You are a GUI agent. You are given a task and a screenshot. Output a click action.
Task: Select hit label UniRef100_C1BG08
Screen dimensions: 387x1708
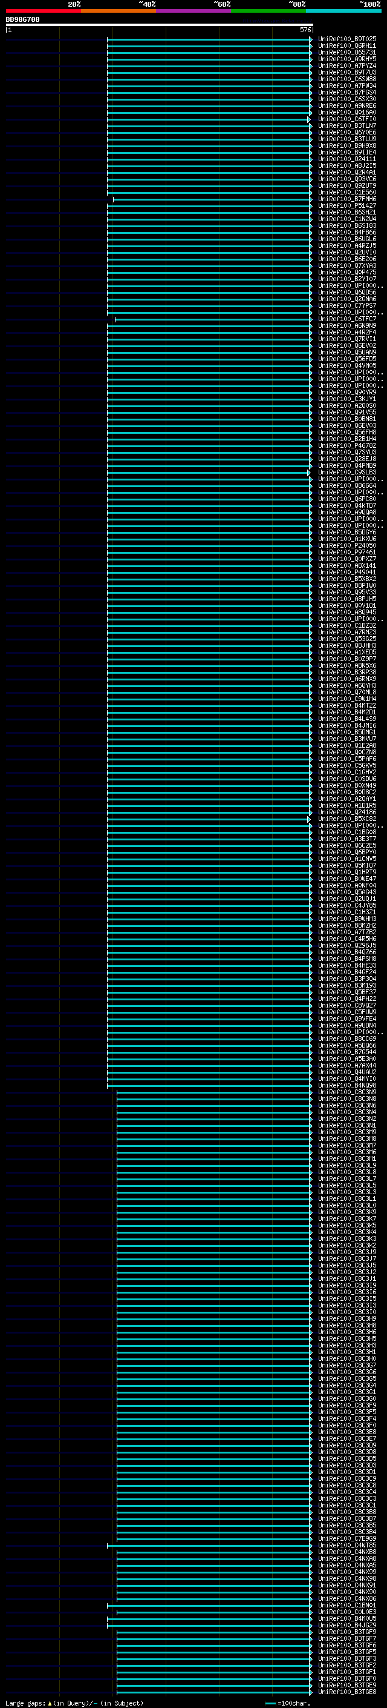(346, 832)
